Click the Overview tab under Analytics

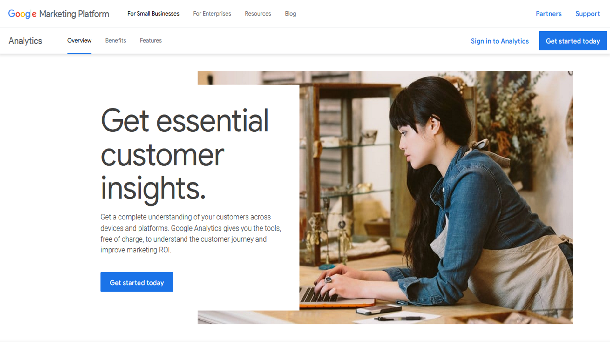pos(79,41)
